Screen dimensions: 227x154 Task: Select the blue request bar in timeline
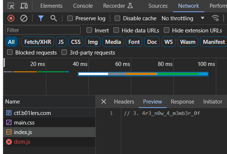point(143,74)
